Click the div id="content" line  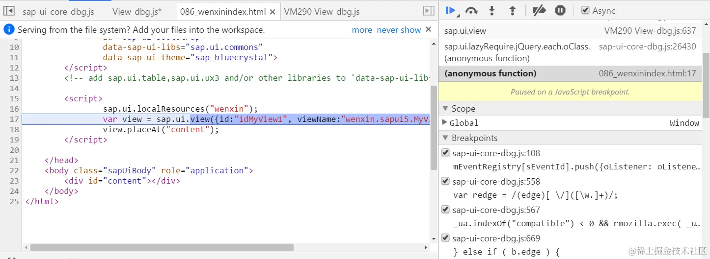[x=122, y=181]
